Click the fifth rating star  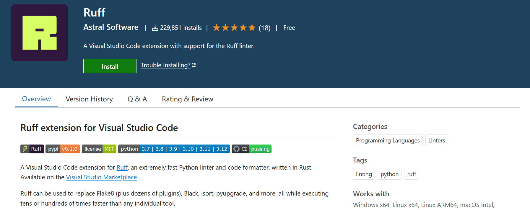pos(252,28)
